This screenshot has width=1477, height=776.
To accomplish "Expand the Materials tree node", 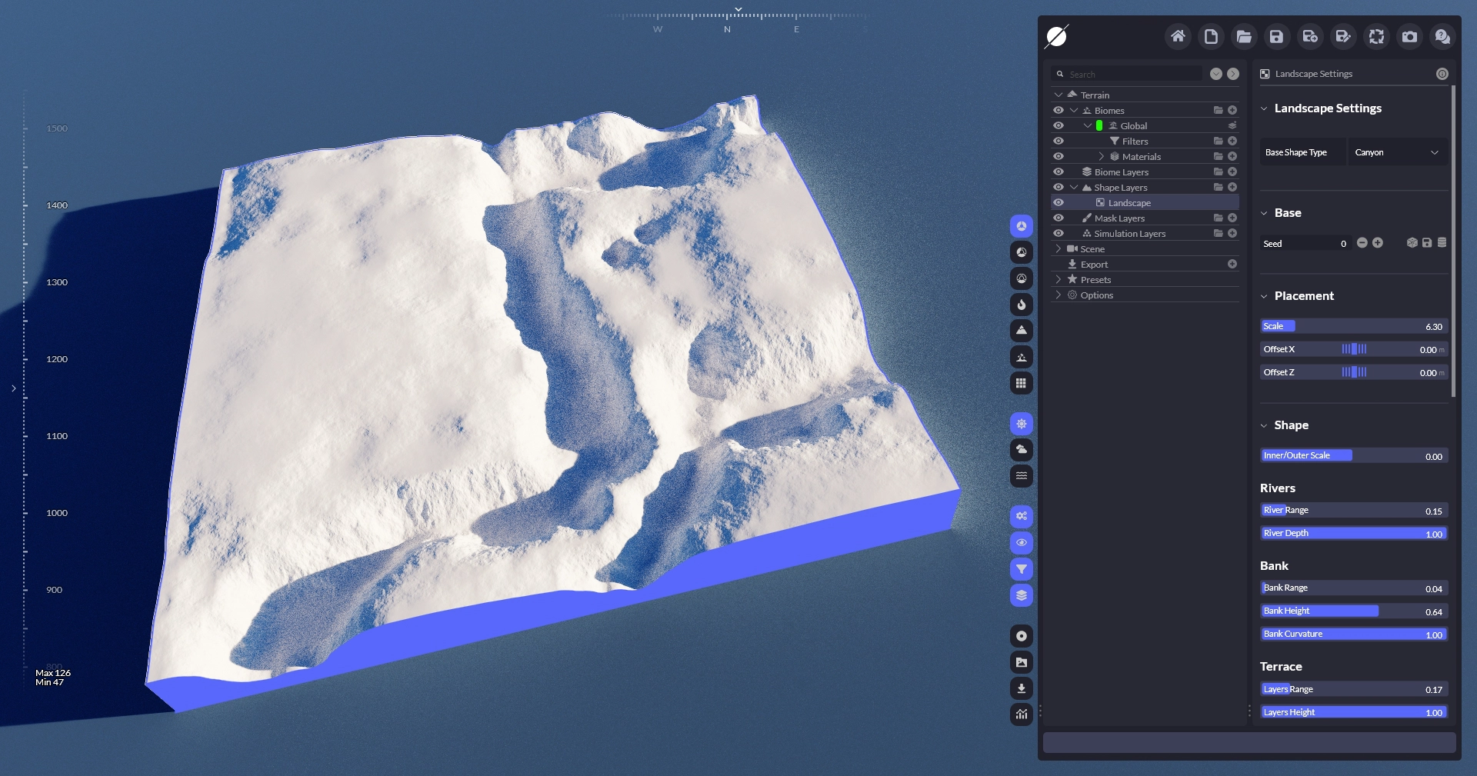I will pos(1101,157).
